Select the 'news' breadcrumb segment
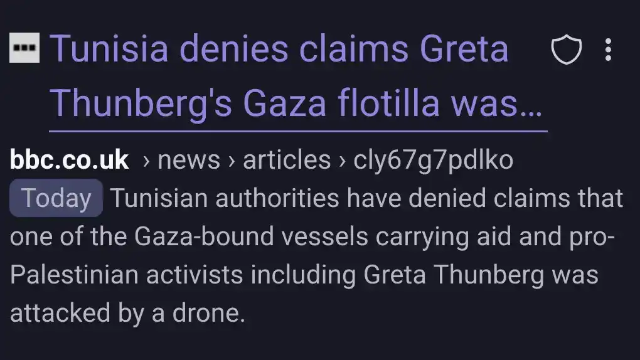The width and height of the screenshot is (640, 360). click(189, 161)
